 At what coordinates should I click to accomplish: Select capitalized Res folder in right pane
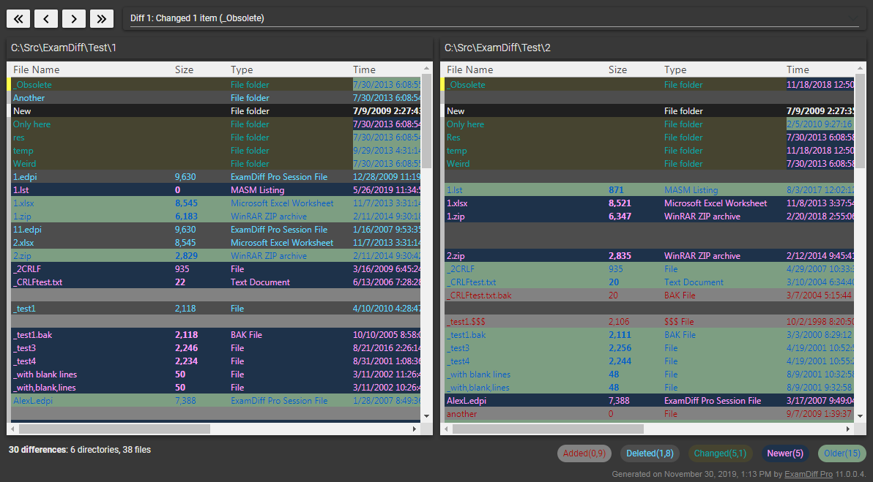(648, 138)
